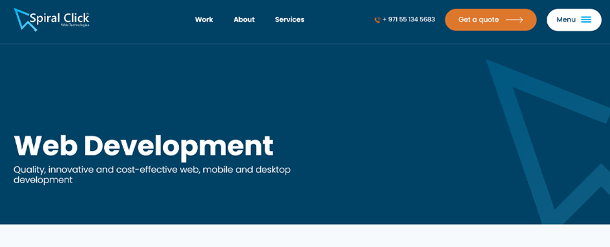Screen dimensions: 610x247
Task: Click the arrow icon in Get a quote
Action: pyautogui.click(x=514, y=20)
